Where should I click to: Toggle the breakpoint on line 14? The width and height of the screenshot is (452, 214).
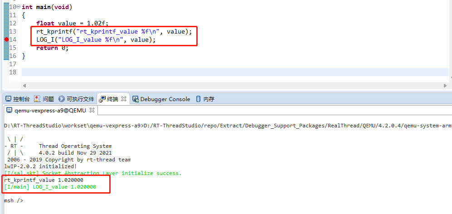6,40
